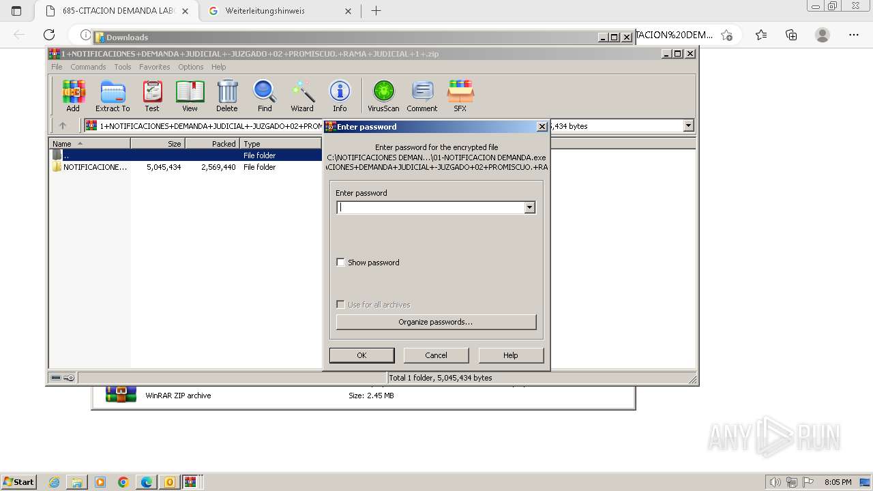The width and height of the screenshot is (873, 491).
Task: Go up one folder level arrow
Action: point(63,125)
